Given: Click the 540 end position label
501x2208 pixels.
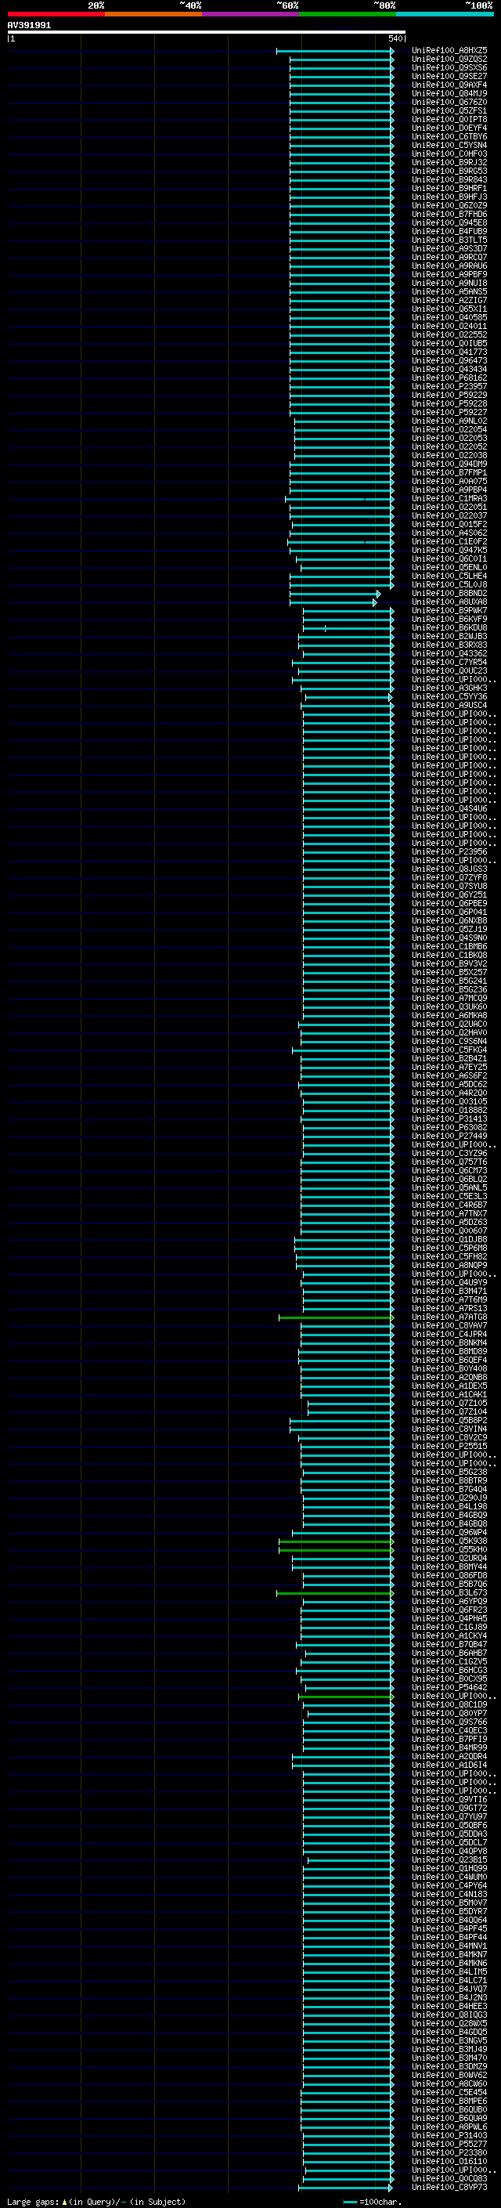Looking at the screenshot, I should 395,38.
